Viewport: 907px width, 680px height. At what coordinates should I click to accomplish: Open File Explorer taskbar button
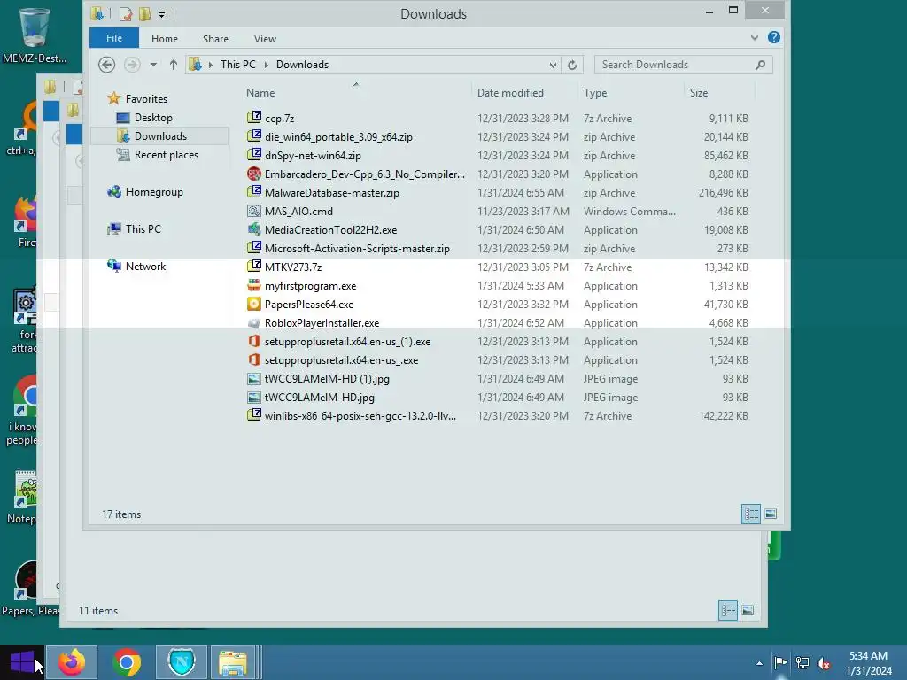234,662
